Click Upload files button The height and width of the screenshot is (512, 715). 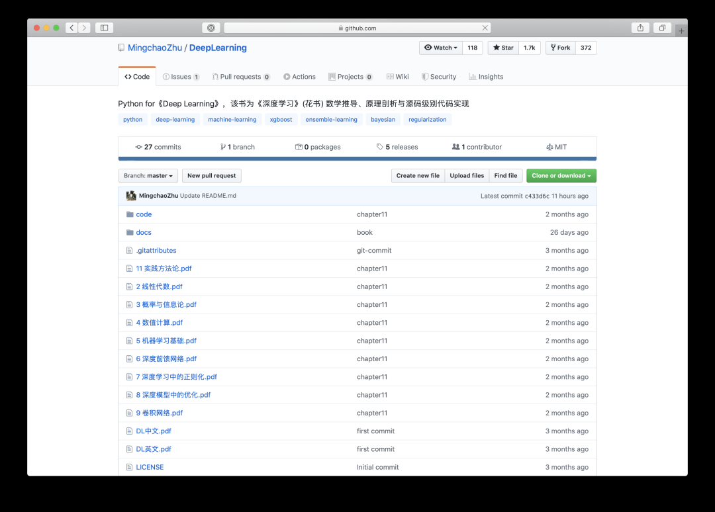[467, 176]
